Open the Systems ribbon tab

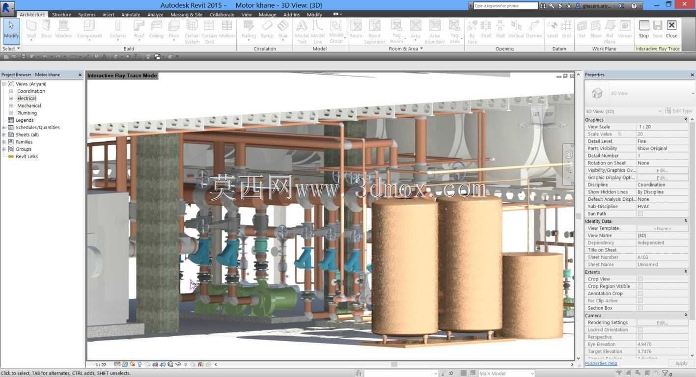pyautogui.click(x=86, y=15)
